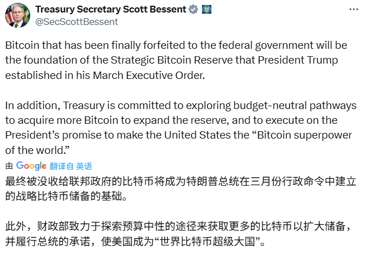369x255 pixels.
Task: Click the Chinese paragraph starting 最终被没收
Action: [x=181, y=189]
